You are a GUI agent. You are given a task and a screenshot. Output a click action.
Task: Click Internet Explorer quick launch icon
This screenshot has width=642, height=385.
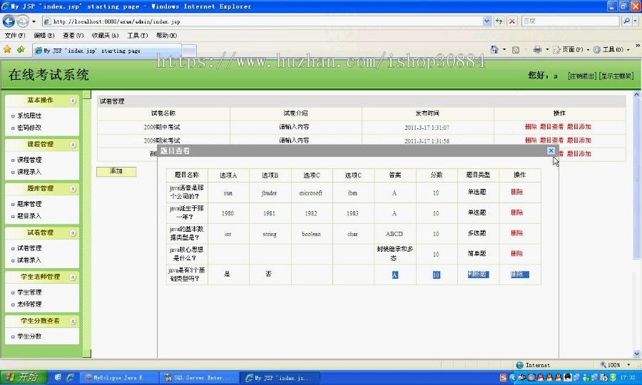(71, 377)
